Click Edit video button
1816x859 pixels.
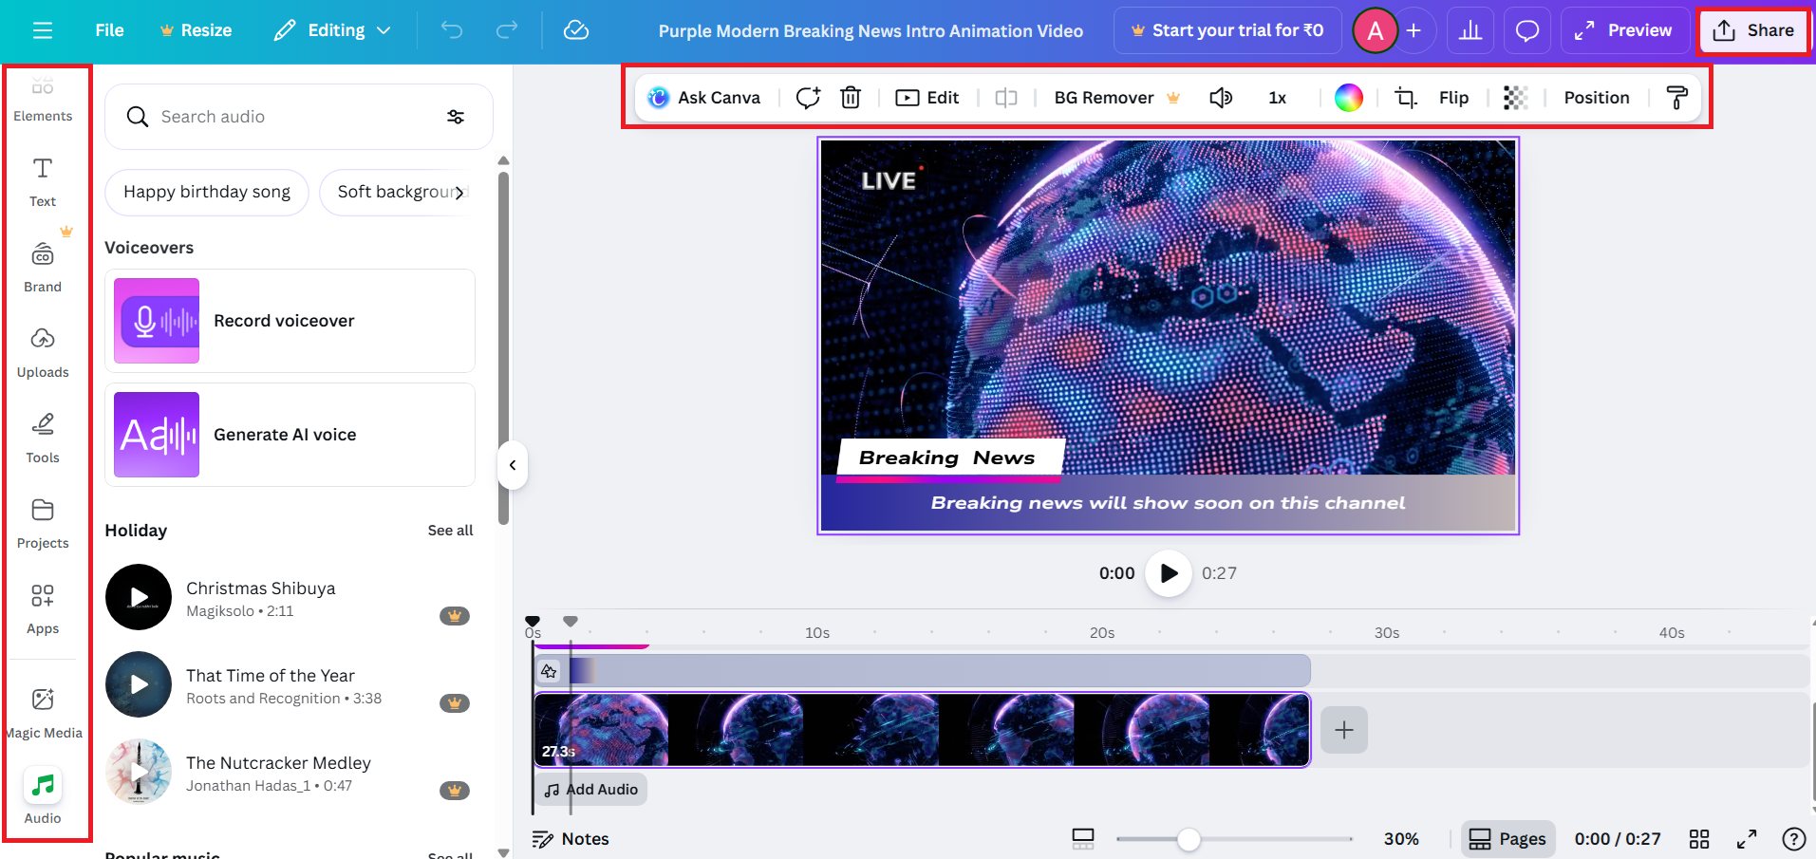pos(927,98)
